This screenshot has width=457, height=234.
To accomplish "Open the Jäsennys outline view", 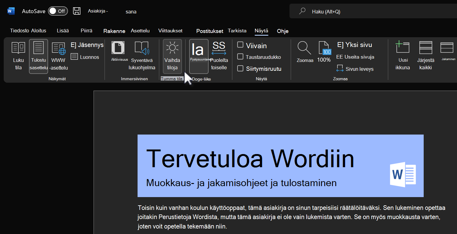I will pyautogui.click(x=87, y=45).
